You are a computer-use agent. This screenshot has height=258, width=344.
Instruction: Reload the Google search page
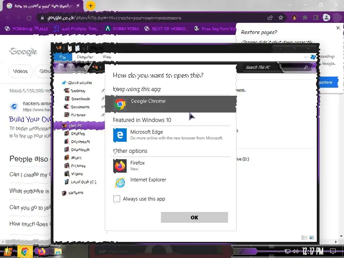coord(29,18)
